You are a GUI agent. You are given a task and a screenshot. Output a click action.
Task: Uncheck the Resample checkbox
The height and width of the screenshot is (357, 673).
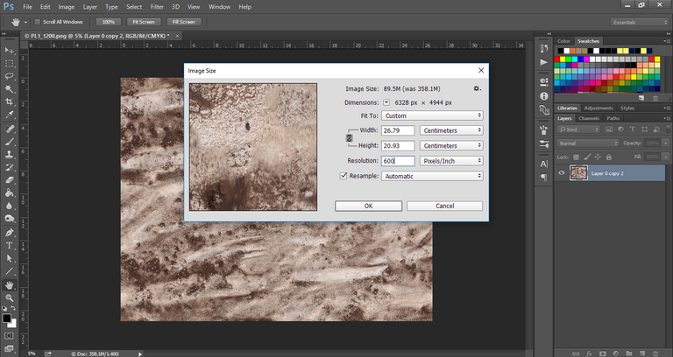(344, 176)
